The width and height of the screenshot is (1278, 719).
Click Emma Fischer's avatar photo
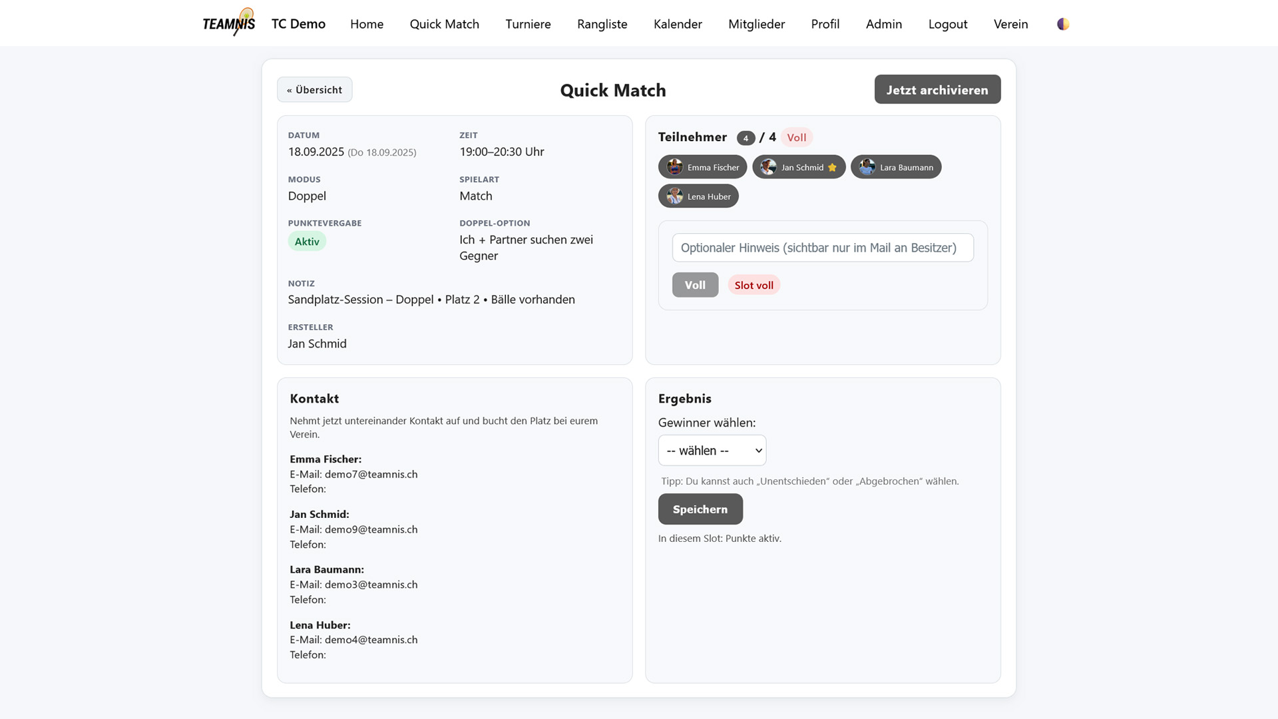(x=674, y=166)
